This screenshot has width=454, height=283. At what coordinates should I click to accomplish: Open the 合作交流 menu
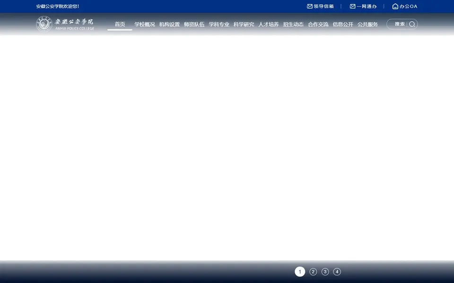[318, 24]
